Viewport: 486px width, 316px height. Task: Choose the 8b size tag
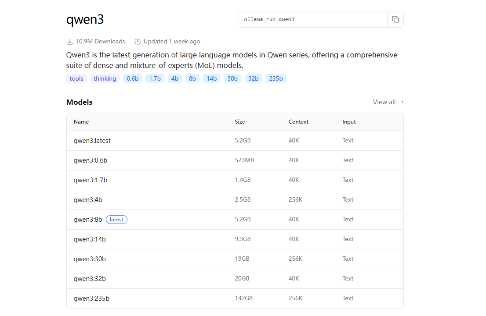click(x=192, y=78)
